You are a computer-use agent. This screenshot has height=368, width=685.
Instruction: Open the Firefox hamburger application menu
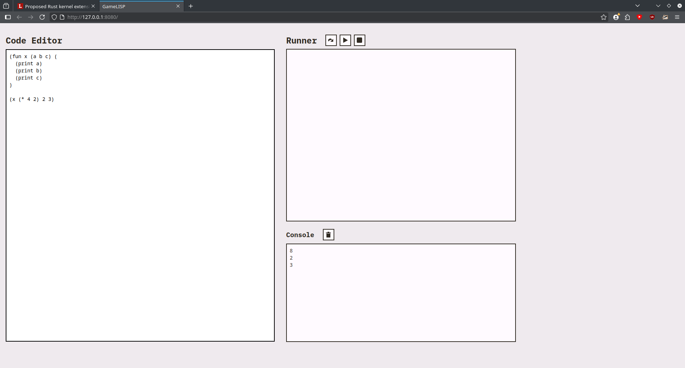(677, 17)
